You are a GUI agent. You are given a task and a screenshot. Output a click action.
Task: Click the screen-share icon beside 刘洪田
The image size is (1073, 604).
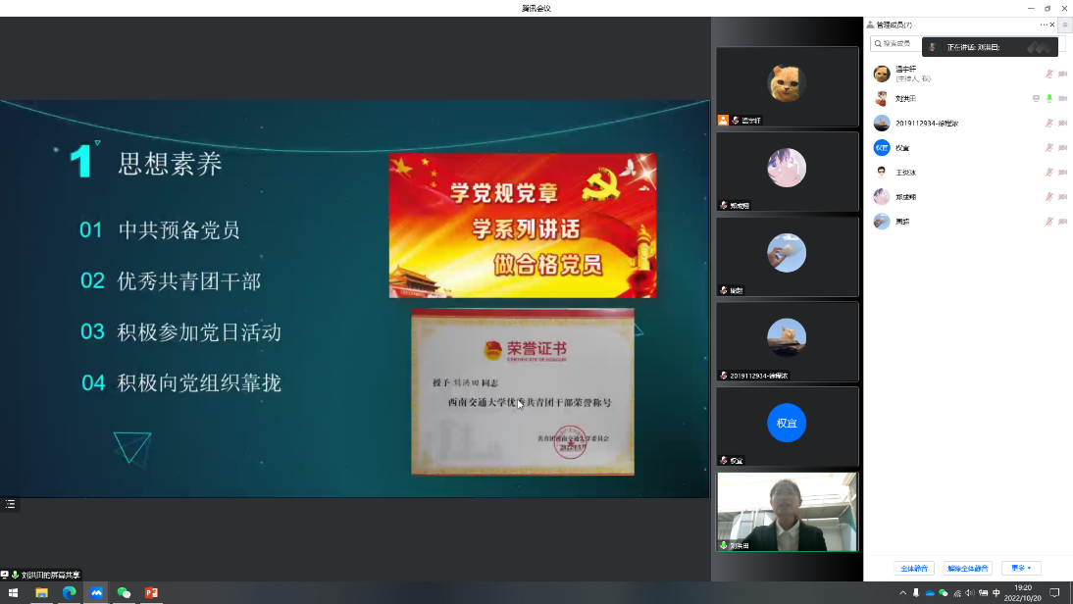[1036, 98]
